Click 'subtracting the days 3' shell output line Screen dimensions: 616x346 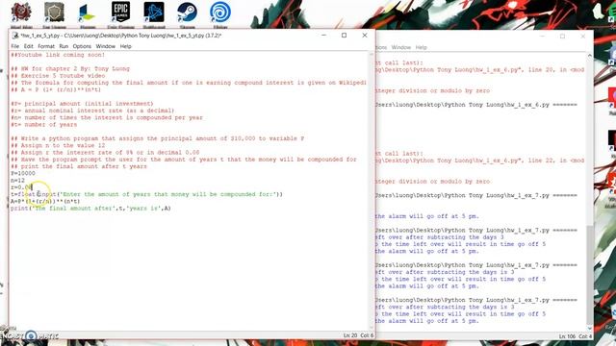click(x=440, y=237)
